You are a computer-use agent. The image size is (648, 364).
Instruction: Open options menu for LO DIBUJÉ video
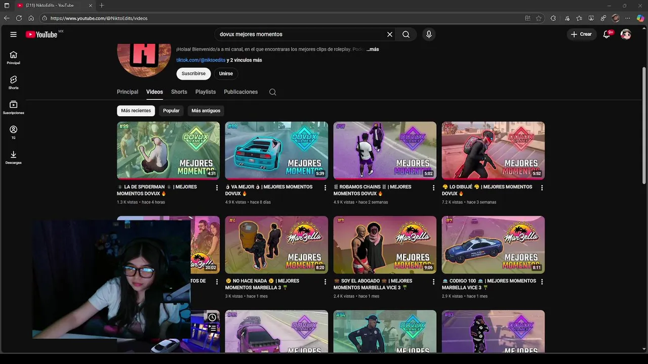click(x=542, y=188)
